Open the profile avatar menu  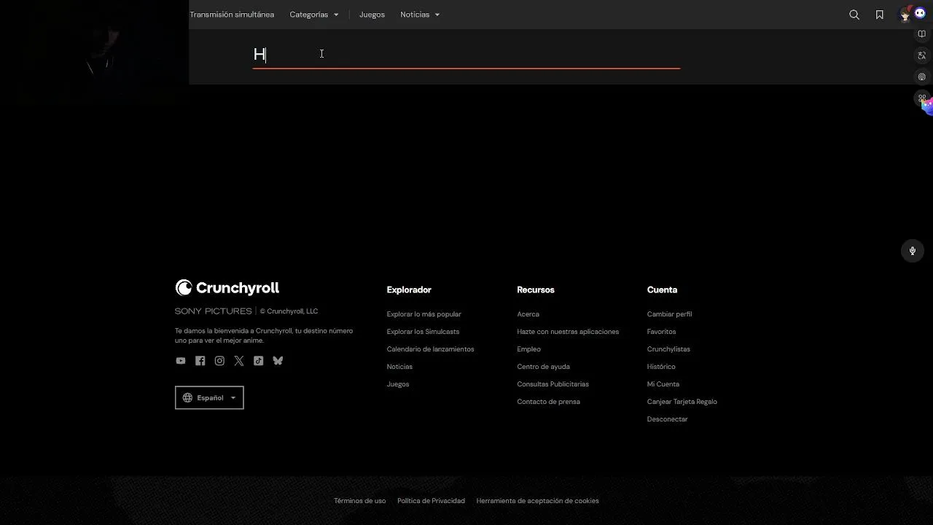click(905, 15)
